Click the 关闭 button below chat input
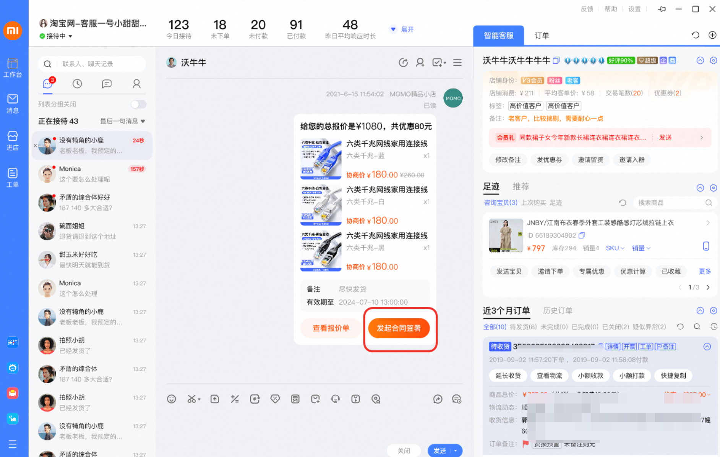This screenshot has width=720, height=457. coord(404,451)
